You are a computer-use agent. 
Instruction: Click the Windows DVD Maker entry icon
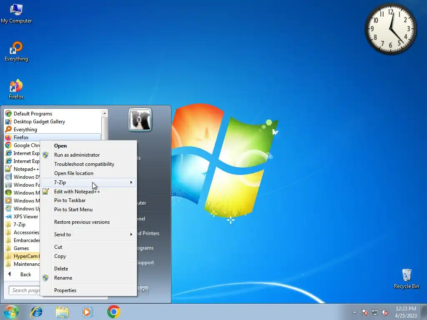8,177
